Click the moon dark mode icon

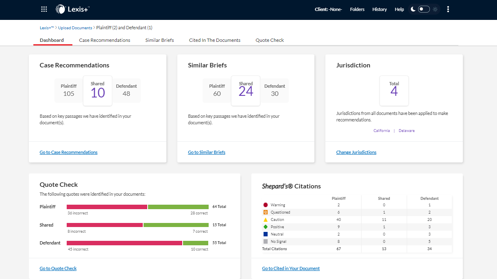pos(413,9)
